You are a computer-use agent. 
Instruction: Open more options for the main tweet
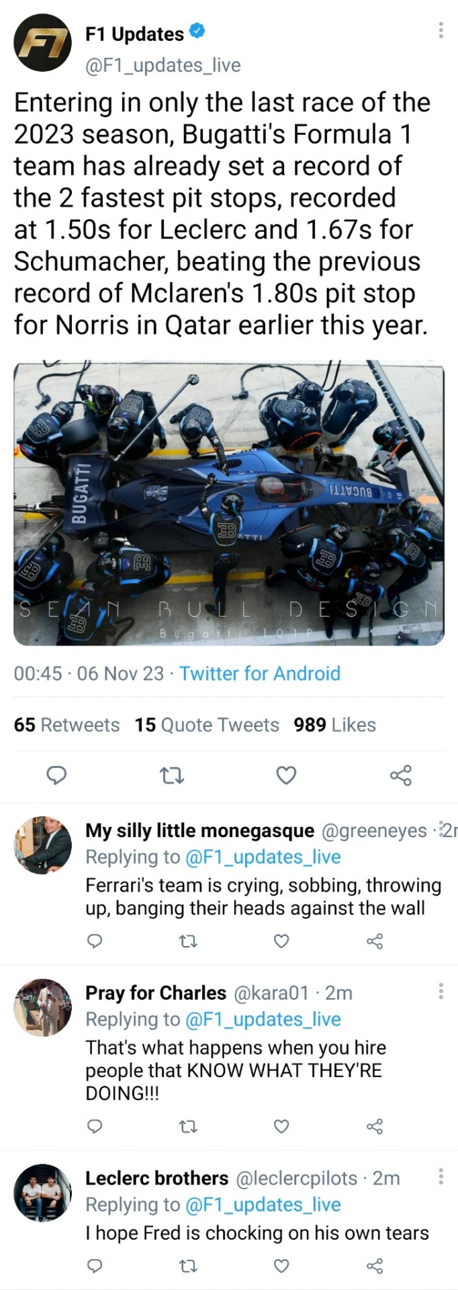pos(441,30)
